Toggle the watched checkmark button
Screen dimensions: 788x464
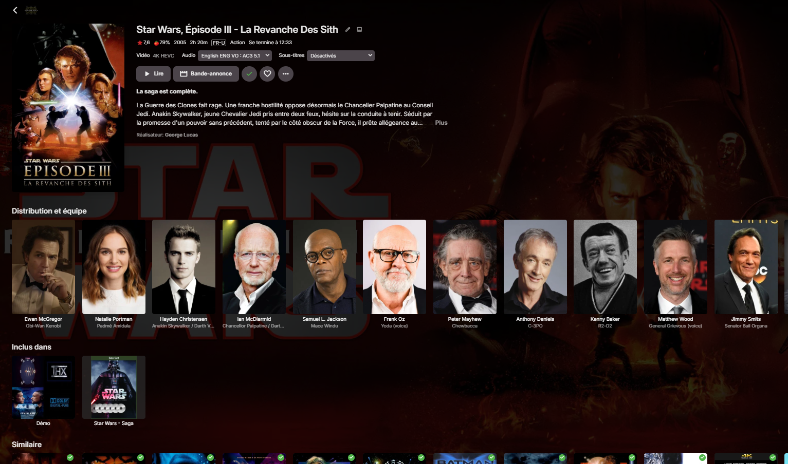(249, 74)
